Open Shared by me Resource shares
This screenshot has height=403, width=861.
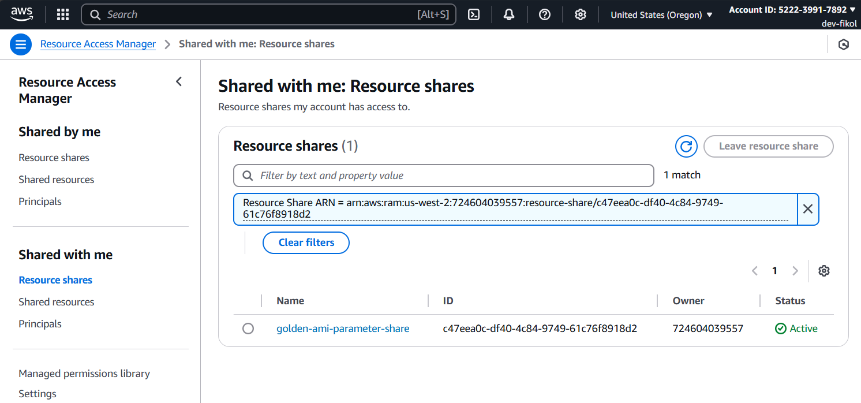tap(54, 158)
